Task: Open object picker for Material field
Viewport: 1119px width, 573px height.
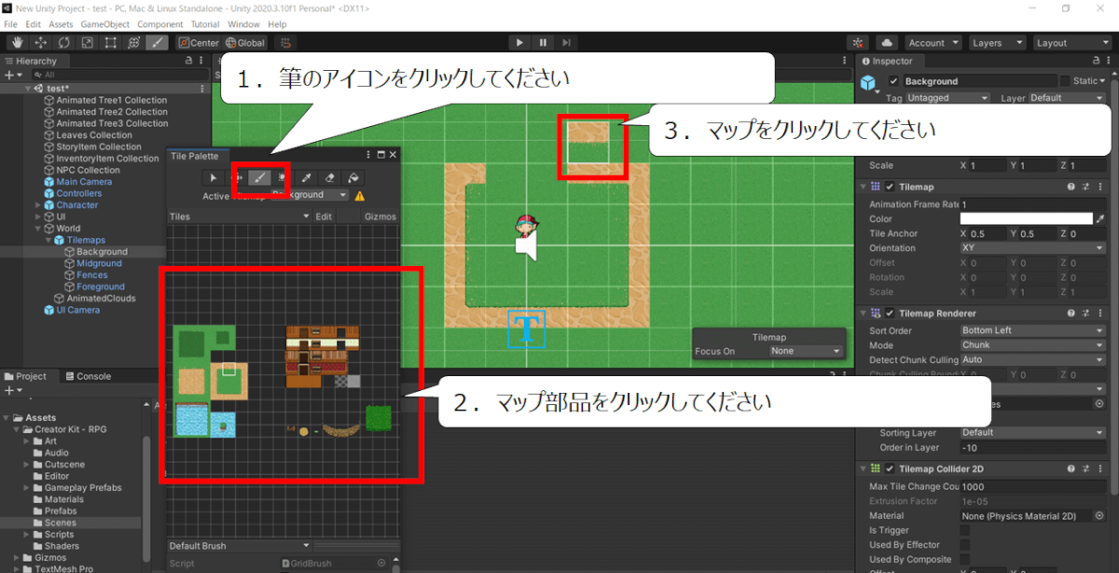Action: pos(1101,516)
